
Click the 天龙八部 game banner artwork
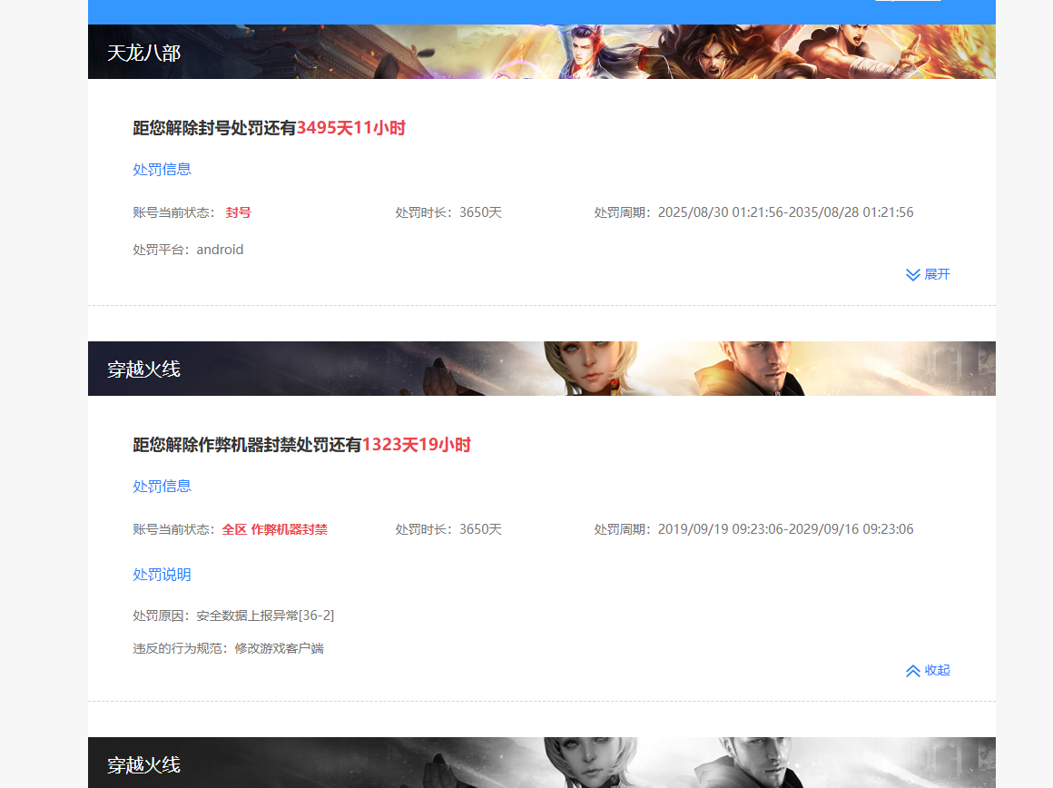pos(541,52)
